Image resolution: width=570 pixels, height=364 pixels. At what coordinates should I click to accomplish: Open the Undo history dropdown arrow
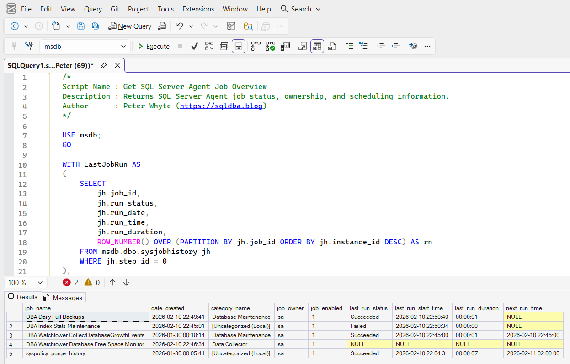pyautogui.click(x=191, y=26)
